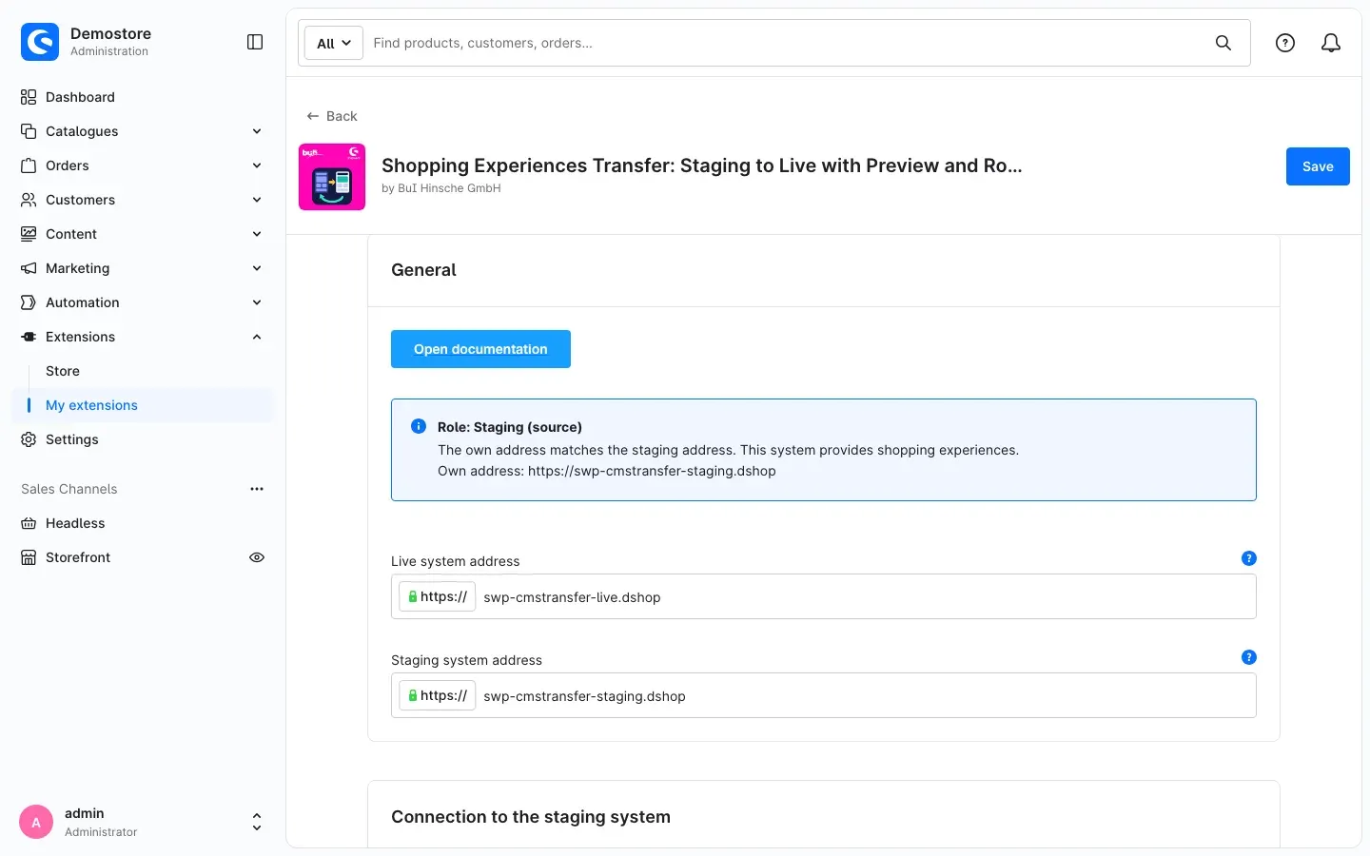Collapse the sidebar with the panel icon
1370x856 pixels.
255,42
